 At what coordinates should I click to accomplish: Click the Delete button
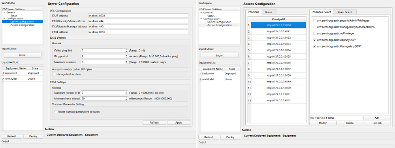(x=350, y=123)
